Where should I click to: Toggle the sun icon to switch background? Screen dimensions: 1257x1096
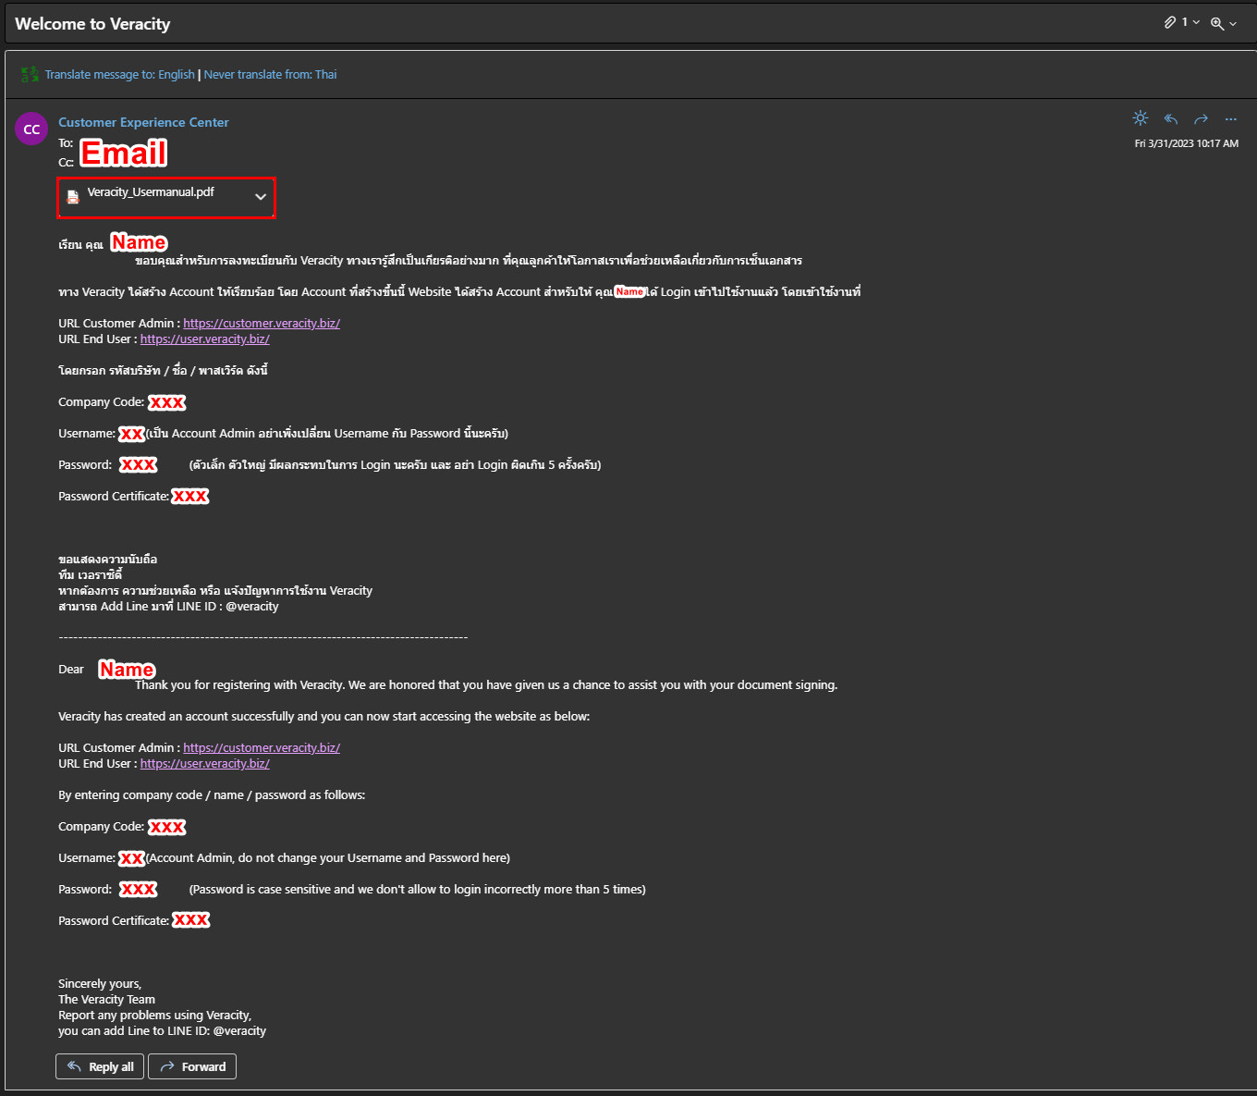(1141, 118)
